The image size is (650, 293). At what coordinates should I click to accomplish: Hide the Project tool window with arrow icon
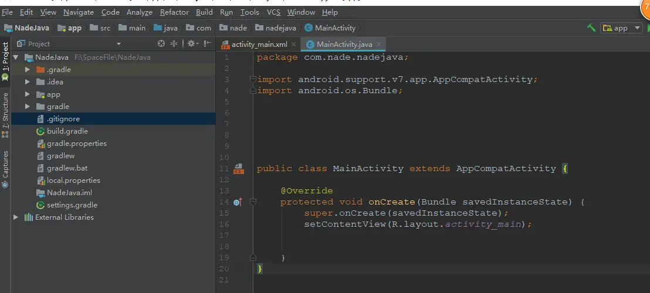208,43
